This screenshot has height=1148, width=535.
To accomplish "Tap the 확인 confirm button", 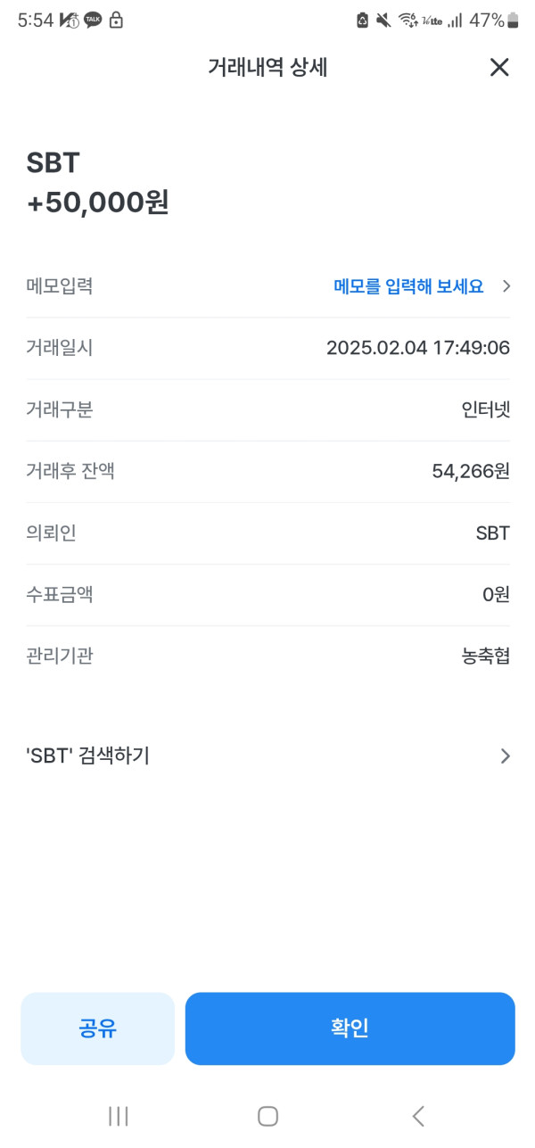I will tap(350, 1028).
